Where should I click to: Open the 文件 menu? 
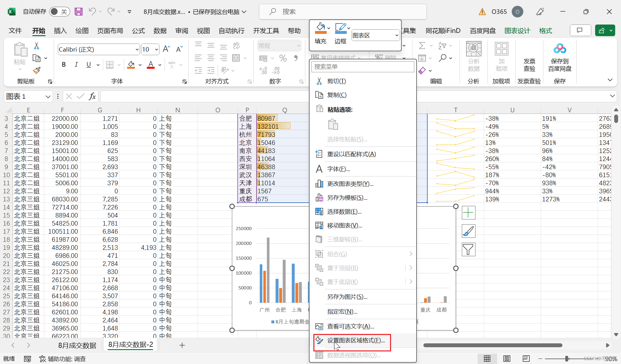[x=15, y=31]
